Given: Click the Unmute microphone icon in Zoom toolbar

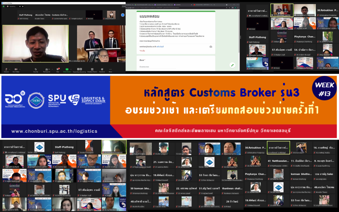Looking at the screenshot, I should coord(6,69).
